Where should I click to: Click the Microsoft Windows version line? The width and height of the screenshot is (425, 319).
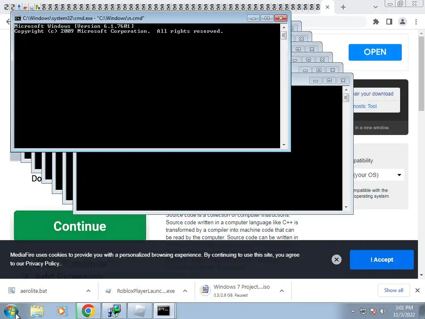(x=74, y=26)
